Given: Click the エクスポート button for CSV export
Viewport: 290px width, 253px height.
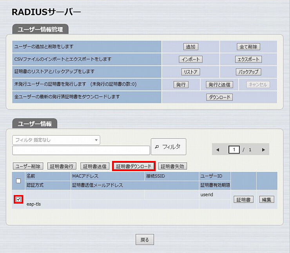Looking at the screenshot, I should tap(248, 59).
